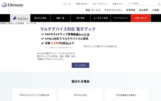161x101 pixels.
Task: Open IR情報 menu
Action: coord(155,10)
